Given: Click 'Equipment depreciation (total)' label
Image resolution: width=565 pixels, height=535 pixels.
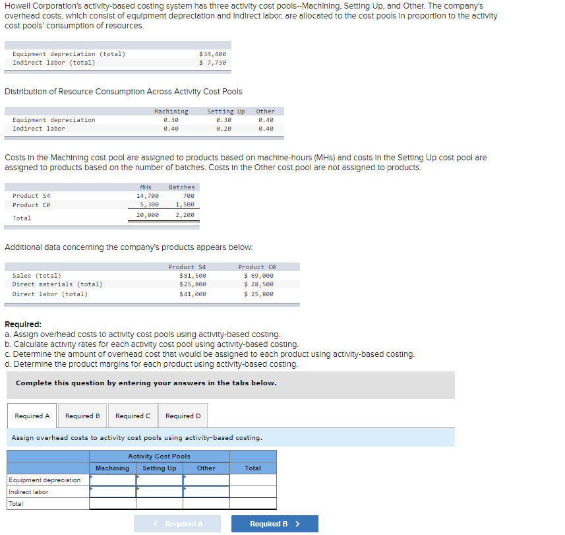Looking at the screenshot, I should click(x=69, y=54).
